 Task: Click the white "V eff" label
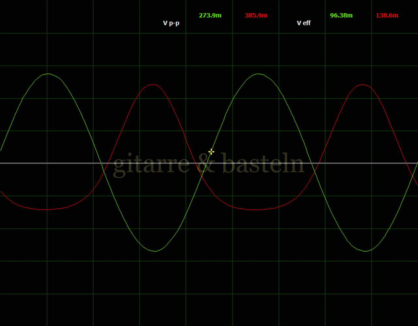(x=303, y=23)
